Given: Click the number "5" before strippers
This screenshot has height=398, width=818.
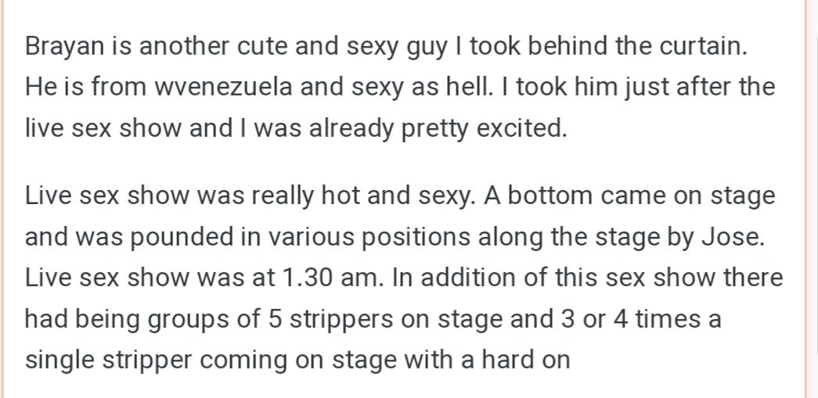Looking at the screenshot, I should coord(275,319).
